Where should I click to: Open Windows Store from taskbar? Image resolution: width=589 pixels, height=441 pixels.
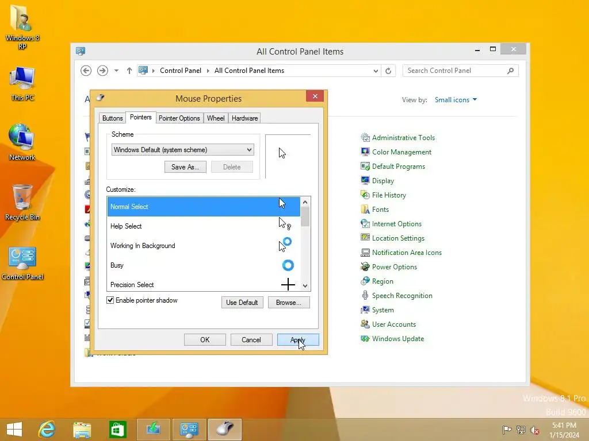(117, 429)
